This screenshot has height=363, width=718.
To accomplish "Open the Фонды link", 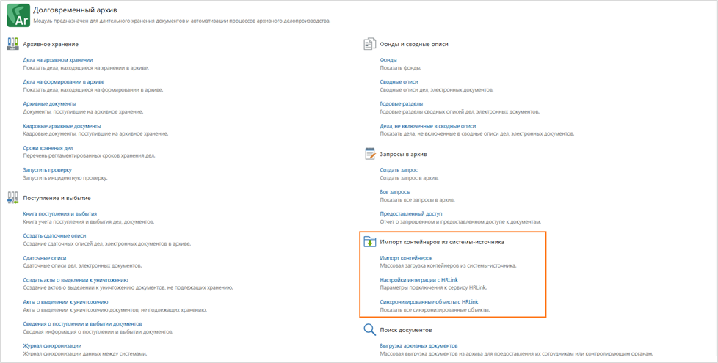I will click(x=388, y=59).
